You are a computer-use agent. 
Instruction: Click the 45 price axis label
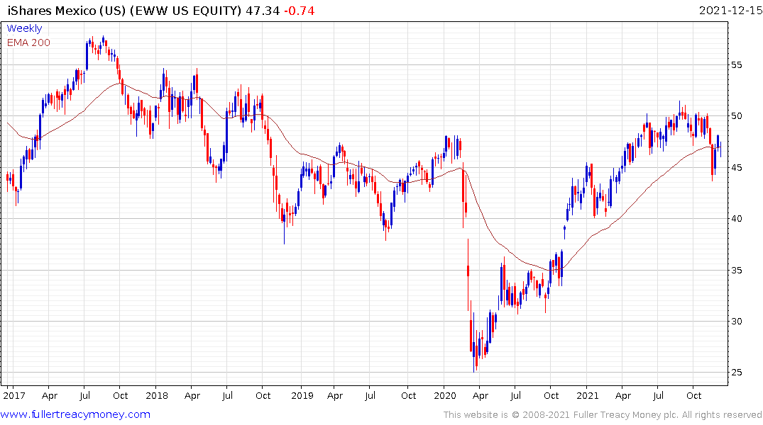(x=737, y=168)
